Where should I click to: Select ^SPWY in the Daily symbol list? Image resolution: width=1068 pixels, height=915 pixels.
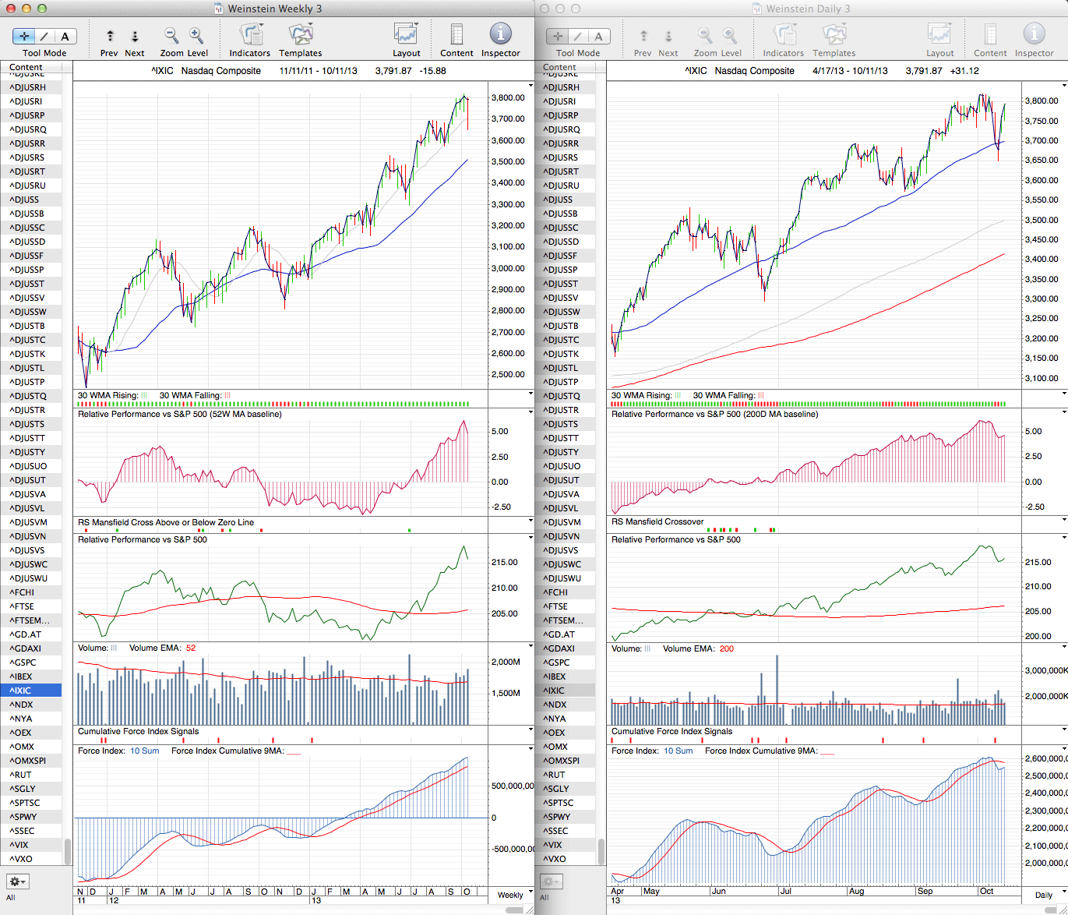pos(565,817)
